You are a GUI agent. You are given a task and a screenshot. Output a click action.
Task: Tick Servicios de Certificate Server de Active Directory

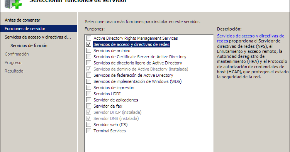coord(88,56)
